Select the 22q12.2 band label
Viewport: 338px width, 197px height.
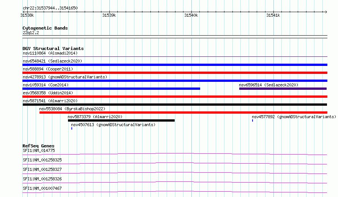click(31, 33)
